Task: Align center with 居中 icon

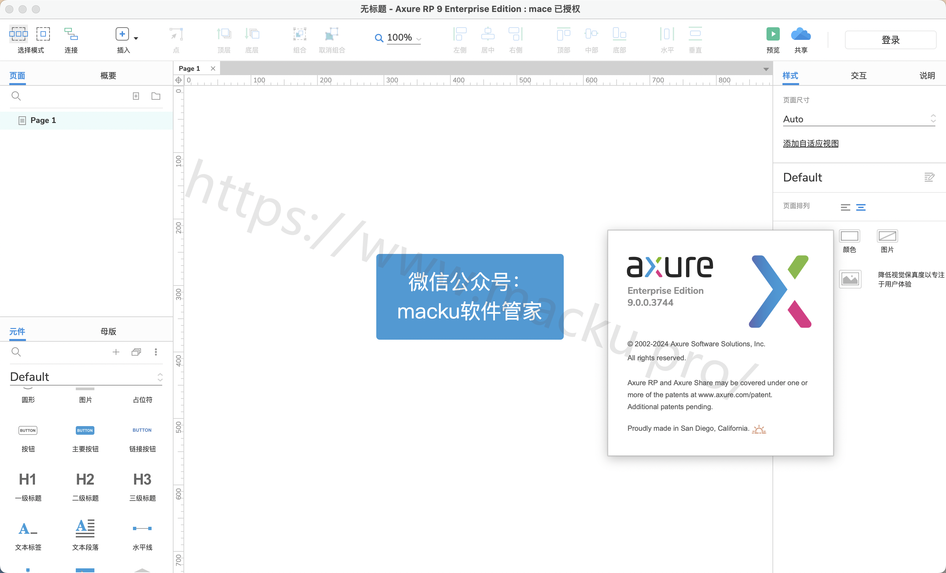Action: click(x=488, y=34)
